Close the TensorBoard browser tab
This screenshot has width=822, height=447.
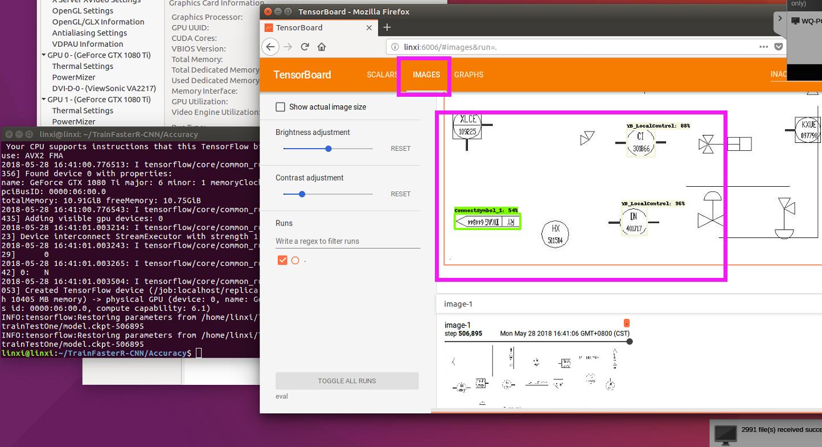pos(369,27)
